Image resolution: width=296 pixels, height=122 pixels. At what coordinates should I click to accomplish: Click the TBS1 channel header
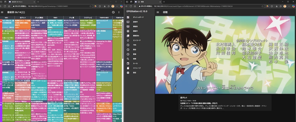click(x=55, y=18)
